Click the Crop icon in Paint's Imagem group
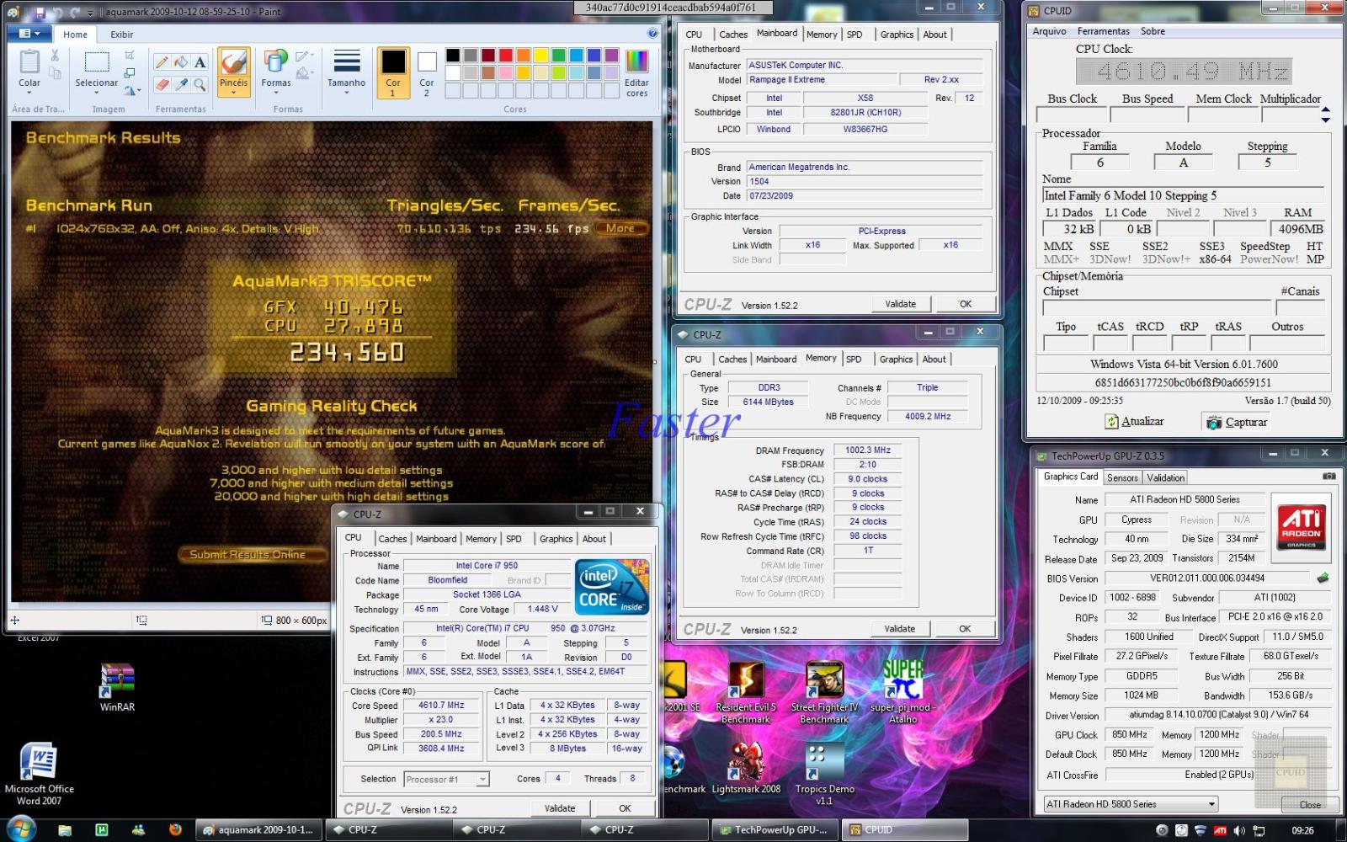1347x842 pixels. (130, 56)
